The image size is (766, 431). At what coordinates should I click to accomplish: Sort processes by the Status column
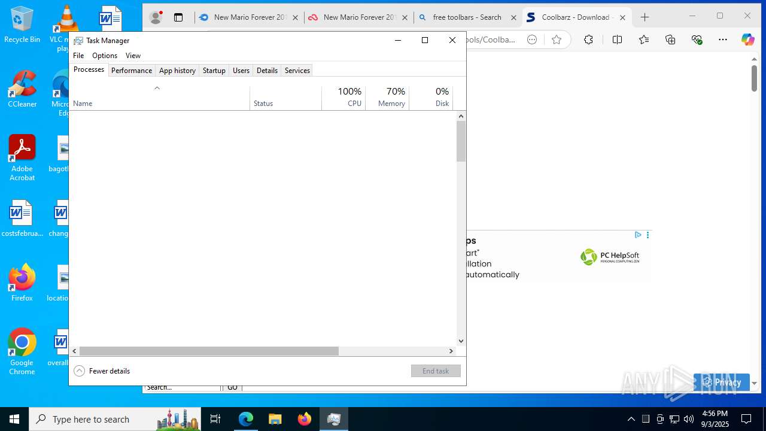[x=285, y=98]
